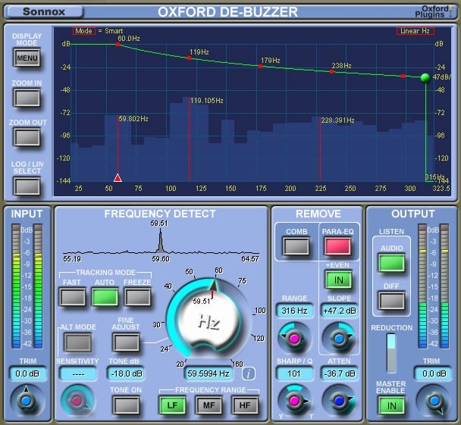The image size is (461, 425).
Task: Switch to the MF frequency range
Action: tap(208, 405)
